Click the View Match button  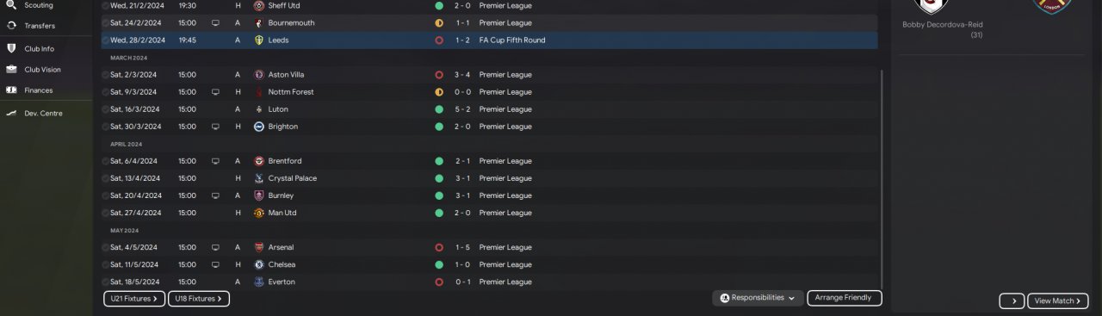click(1057, 301)
